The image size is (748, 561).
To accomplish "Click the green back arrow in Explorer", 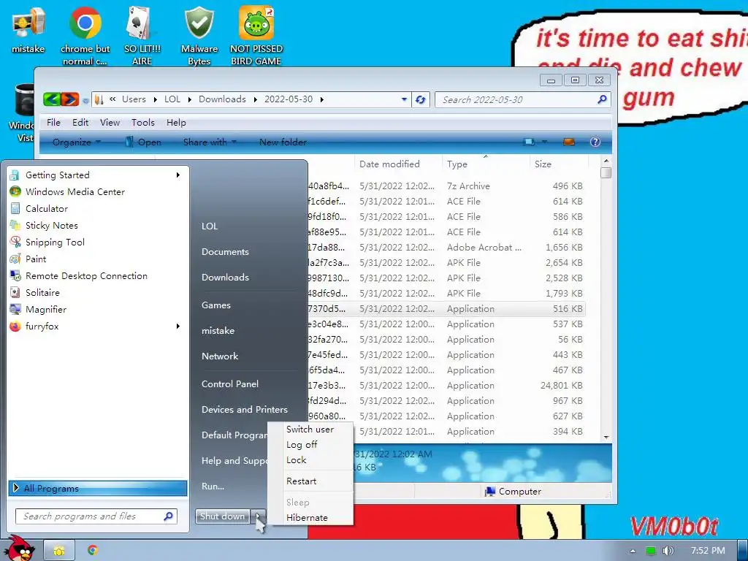I will 52,99.
